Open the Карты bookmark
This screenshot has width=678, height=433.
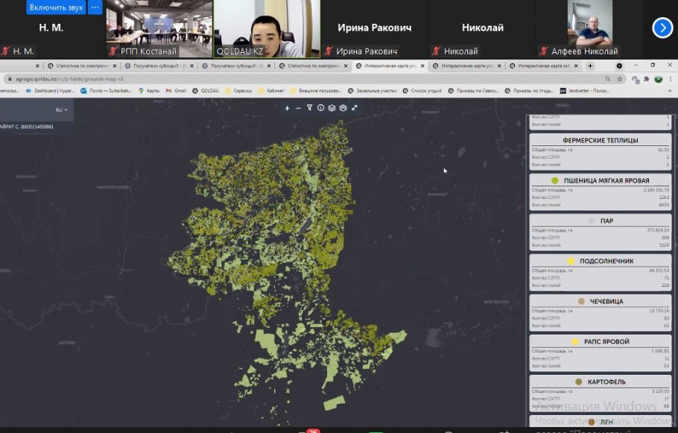[149, 91]
